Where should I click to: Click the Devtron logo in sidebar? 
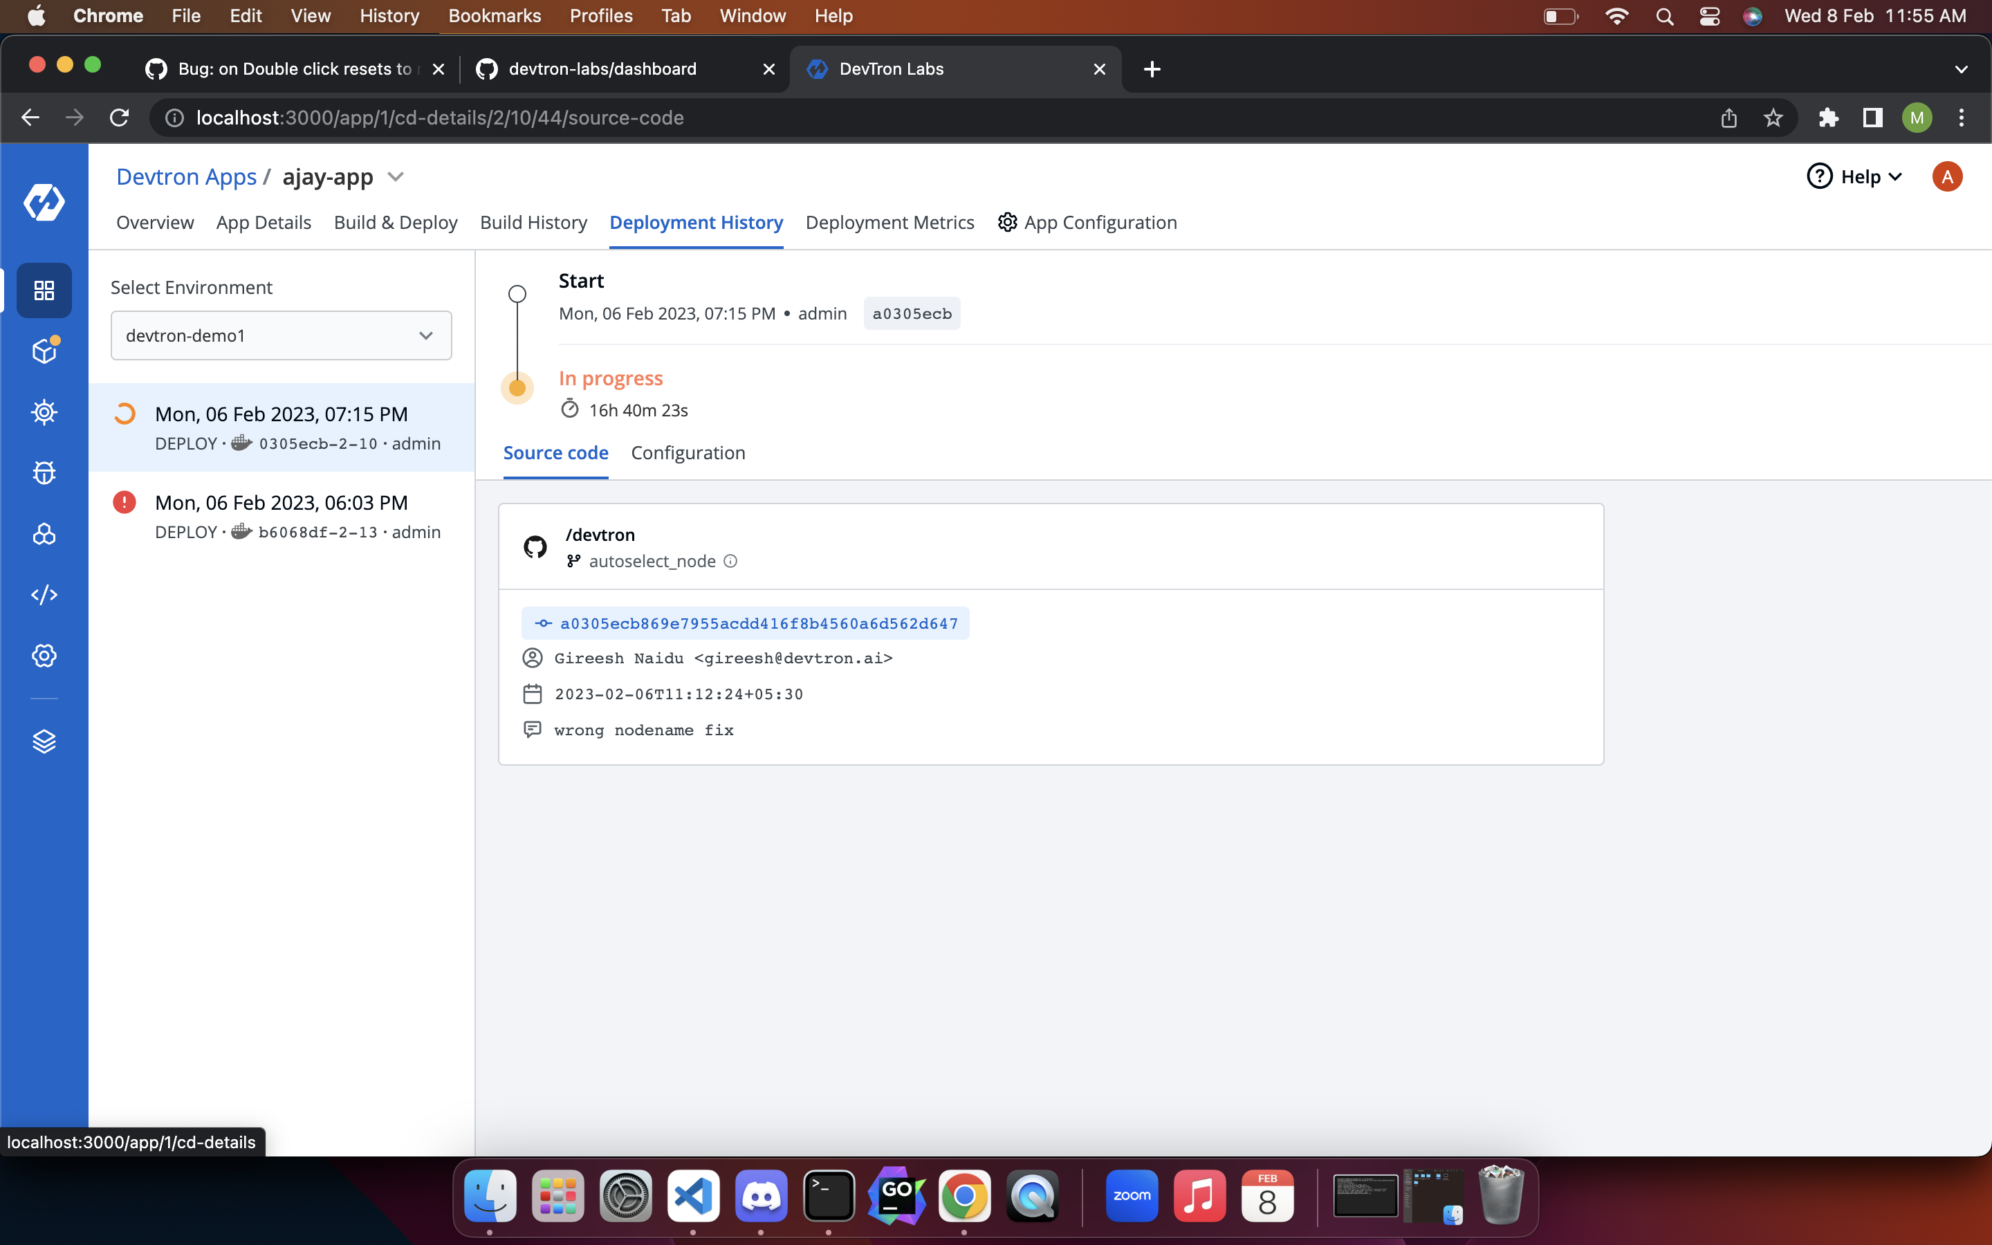coord(44,202)
